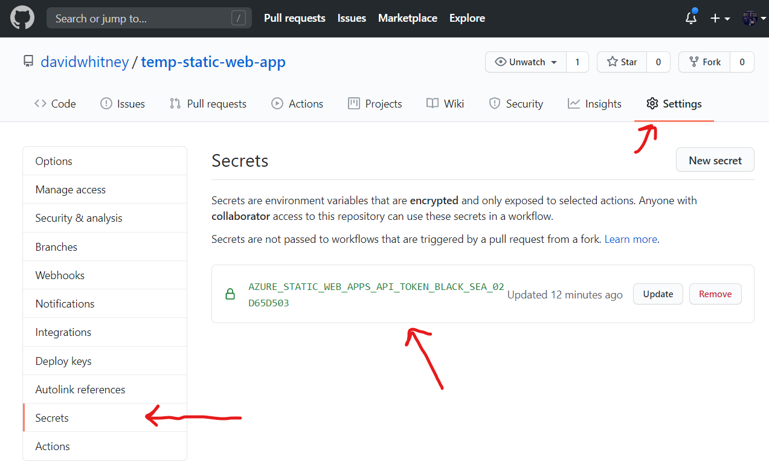Open the temp-static-web-app repository link
The image size is (769, 467).
coord(213,62)
